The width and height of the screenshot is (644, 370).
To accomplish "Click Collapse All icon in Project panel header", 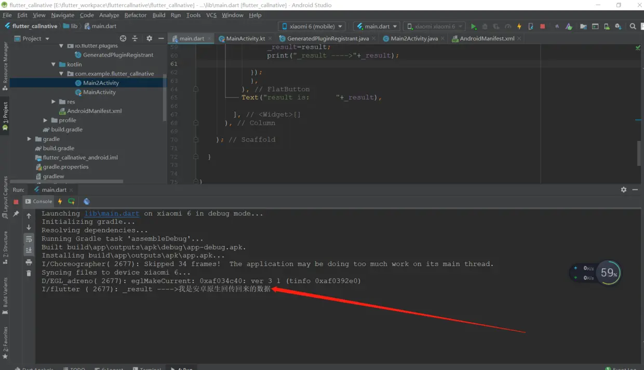I will coord(135,38).
